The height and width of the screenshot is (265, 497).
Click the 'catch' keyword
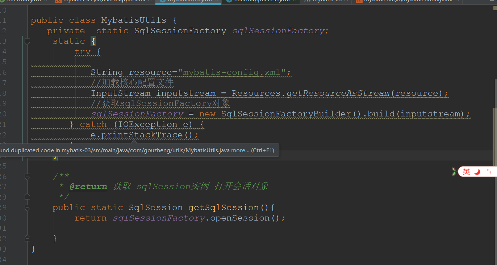[93, 124]
